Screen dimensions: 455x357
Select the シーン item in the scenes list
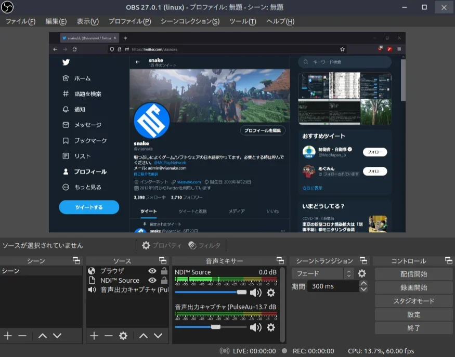click(41, 271)
